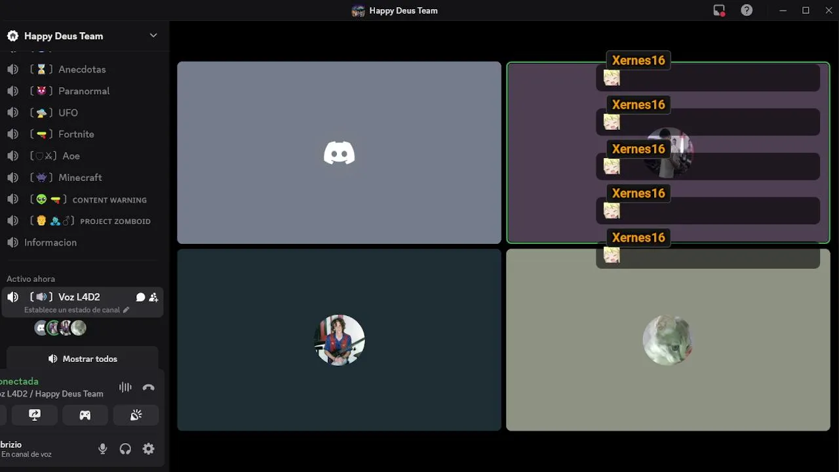Disconnect from the voice call
The width and height of the screenshot is (839, 472).
[x=149, y=387]
